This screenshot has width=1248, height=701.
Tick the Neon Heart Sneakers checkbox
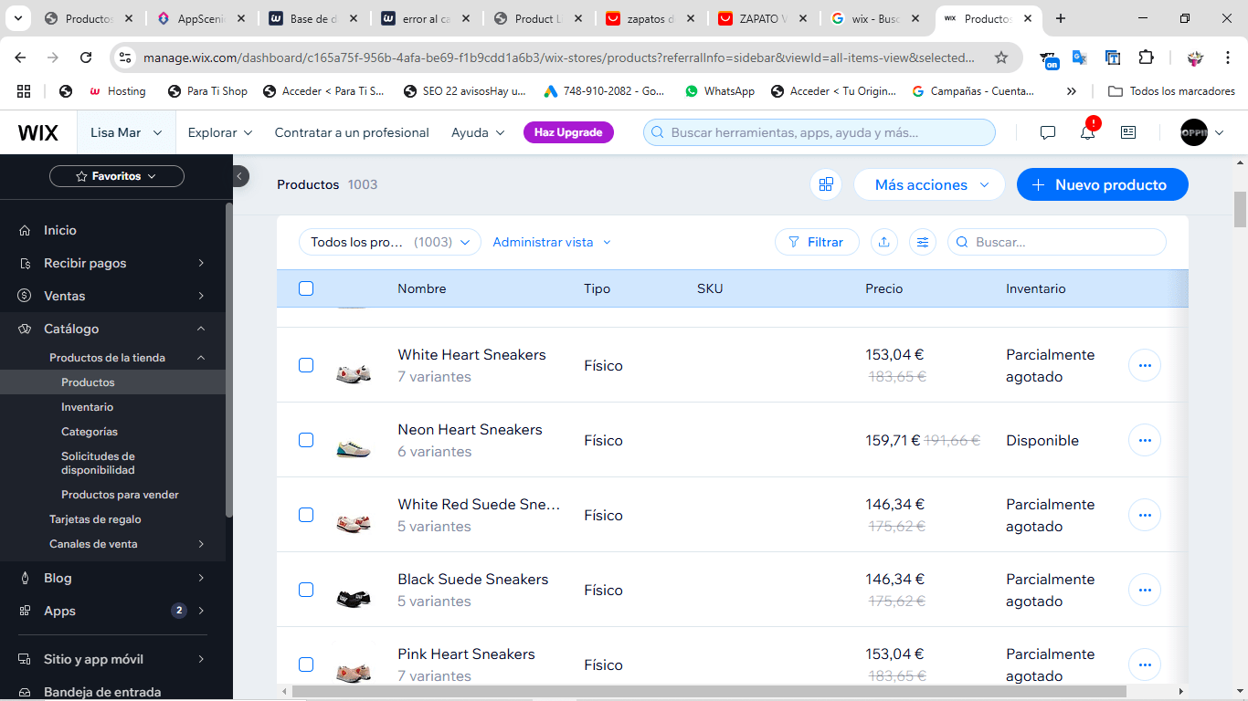306,440
